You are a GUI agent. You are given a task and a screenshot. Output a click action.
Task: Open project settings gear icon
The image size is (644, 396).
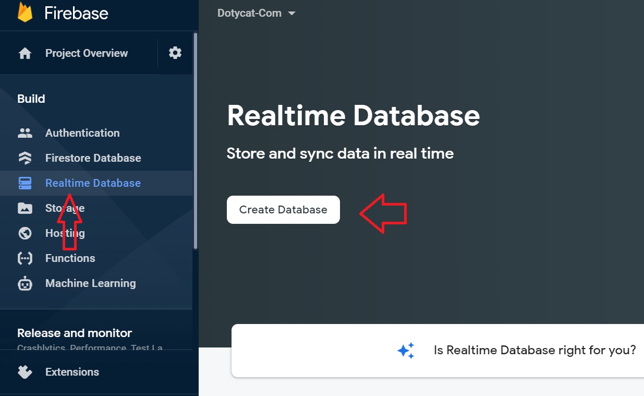[x=175, y=53]
